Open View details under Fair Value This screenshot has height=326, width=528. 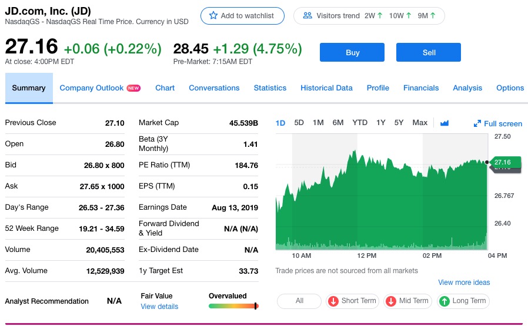point(159,307)
